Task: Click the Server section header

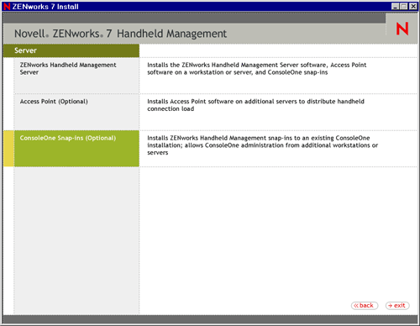Action: (x=71, y=50)
